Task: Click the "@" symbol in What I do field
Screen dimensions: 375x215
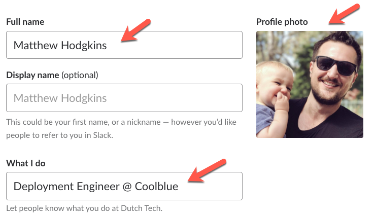Action: pos(126,186)
